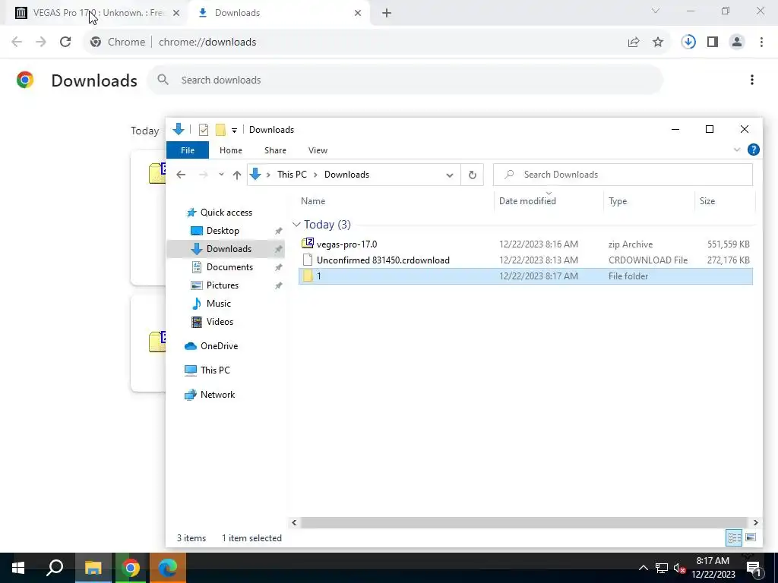Click the horizontal scrollbar in file list
778x583 pixels.
524,522
